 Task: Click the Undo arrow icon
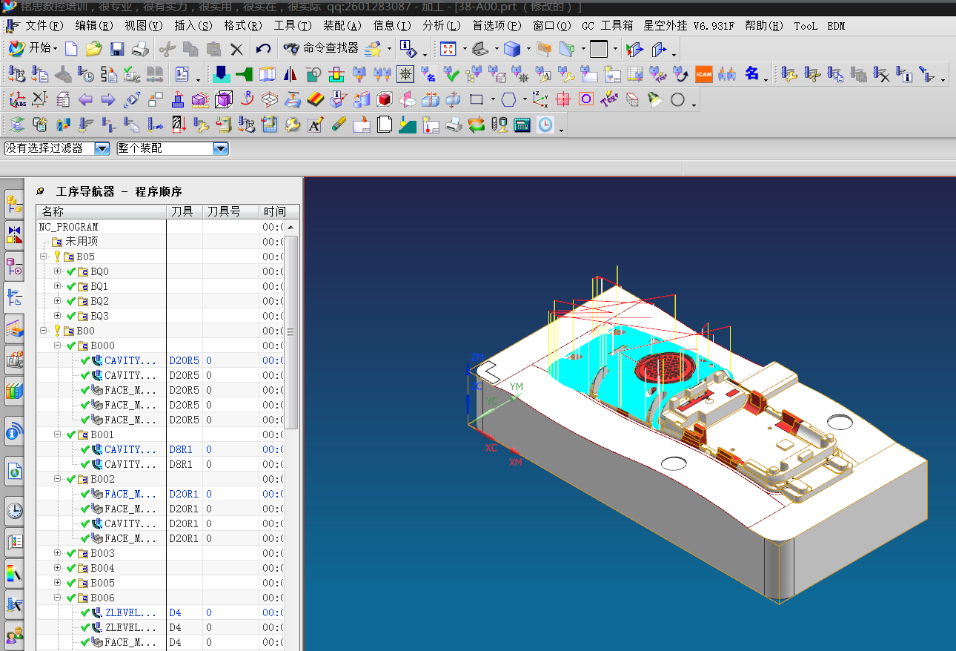point(263,49)
